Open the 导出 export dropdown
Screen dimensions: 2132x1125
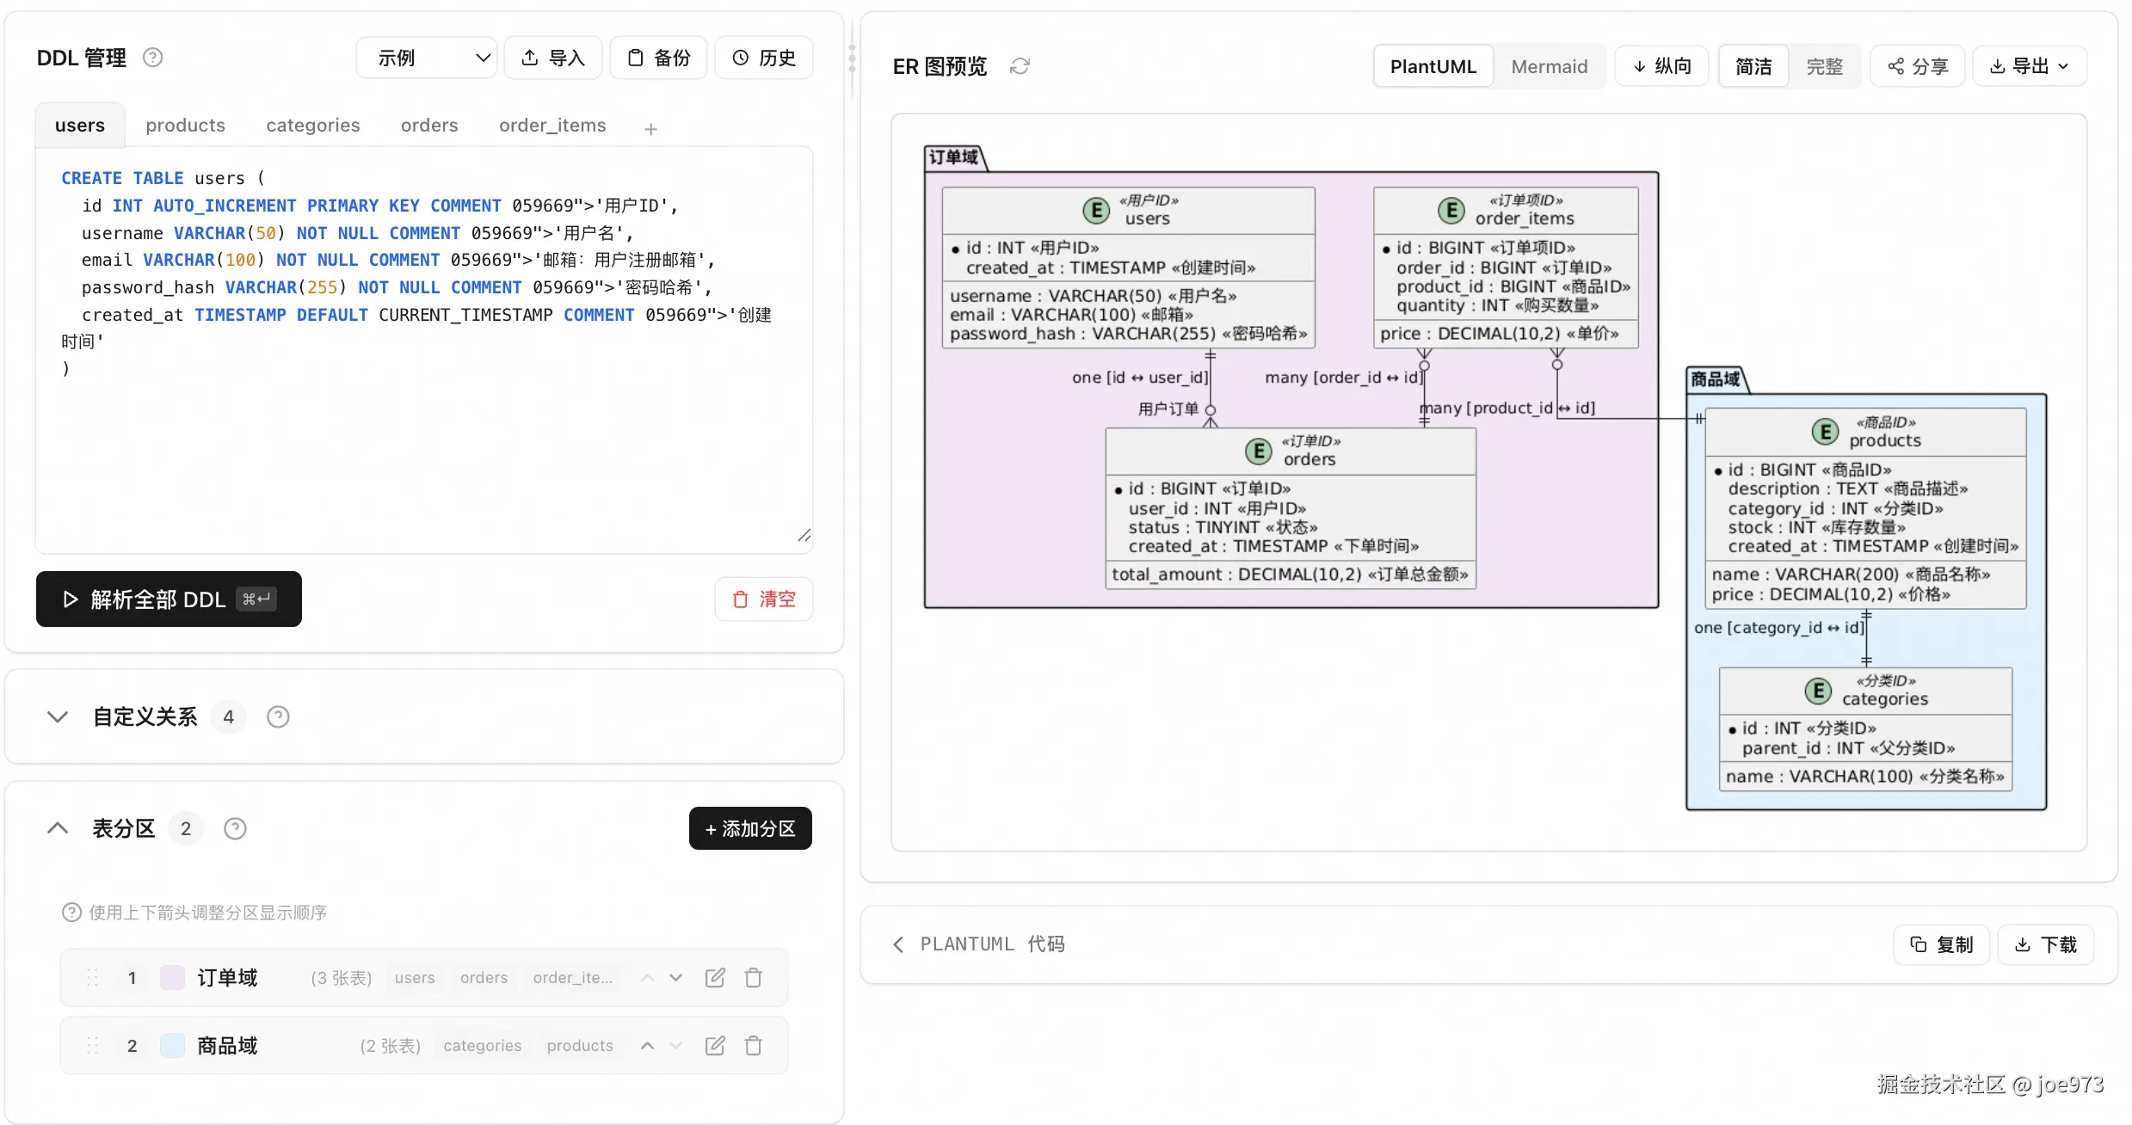2030,66
